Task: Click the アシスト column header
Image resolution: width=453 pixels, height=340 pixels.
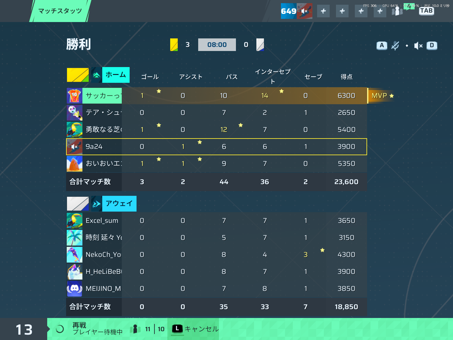Action: (191, 77)
